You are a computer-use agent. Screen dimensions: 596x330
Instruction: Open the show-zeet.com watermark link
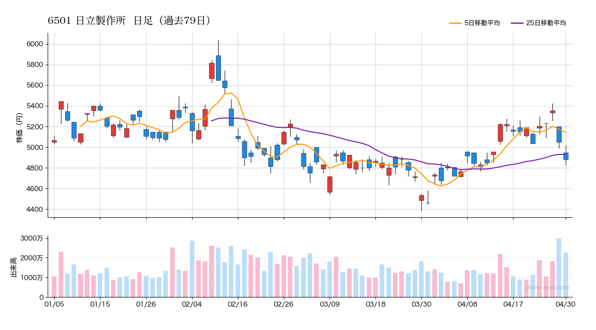coord(547,287)
